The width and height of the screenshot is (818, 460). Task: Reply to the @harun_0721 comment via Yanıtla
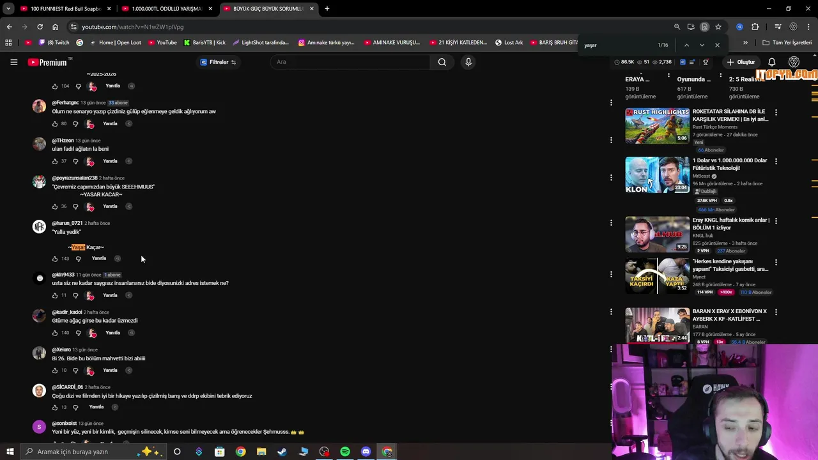(x=98, y=258)
